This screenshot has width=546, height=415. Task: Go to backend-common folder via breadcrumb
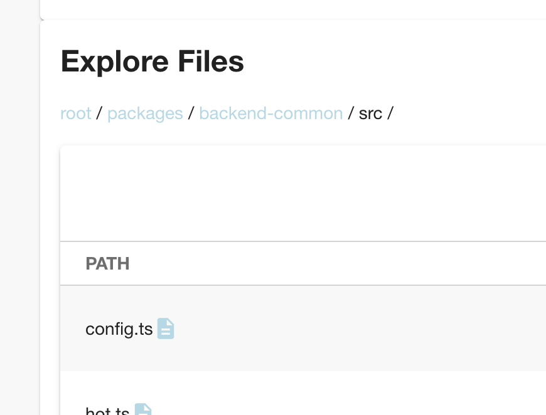pyautogui.click(x=270, y=113)
